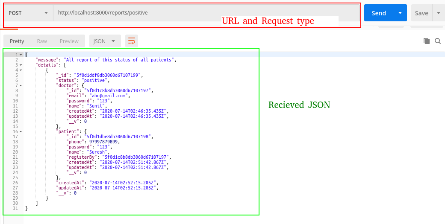Image resolution: width=445 pixels, height=224 pixels.
Task: Switch to the Raw response view
Action: pyautogui.click(x=42, y=41)
